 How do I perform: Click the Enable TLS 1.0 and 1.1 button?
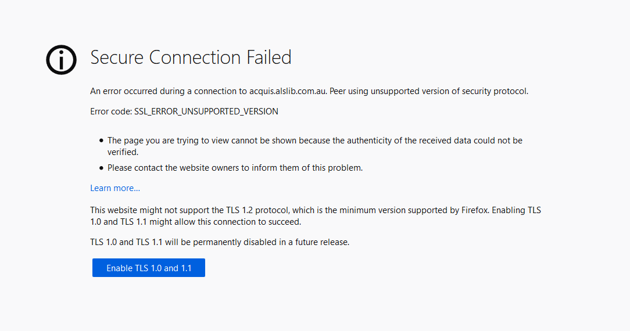point(149,268)
